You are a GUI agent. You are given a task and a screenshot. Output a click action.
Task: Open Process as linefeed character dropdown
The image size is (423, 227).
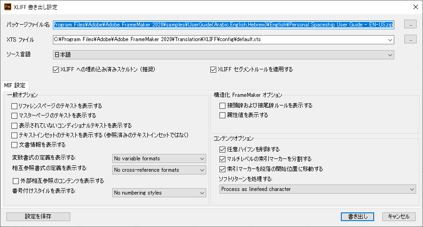point(318,189)
